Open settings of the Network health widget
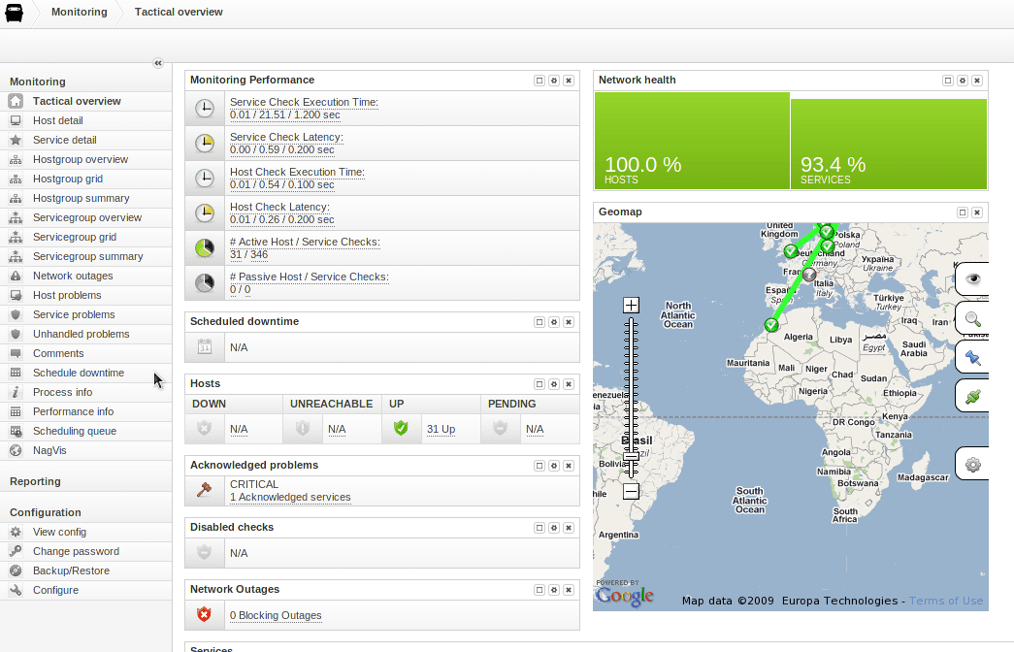This screenshot has height=652, width=1014. [x=963, y=81]
